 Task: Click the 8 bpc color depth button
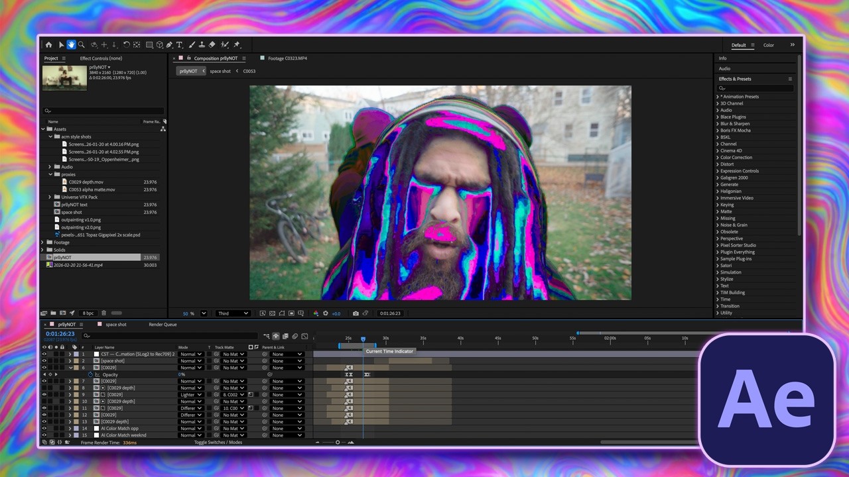coord(88,313)
